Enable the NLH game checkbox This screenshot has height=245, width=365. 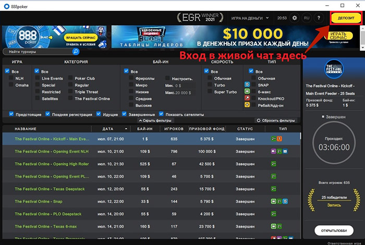(x=11, y=78)
